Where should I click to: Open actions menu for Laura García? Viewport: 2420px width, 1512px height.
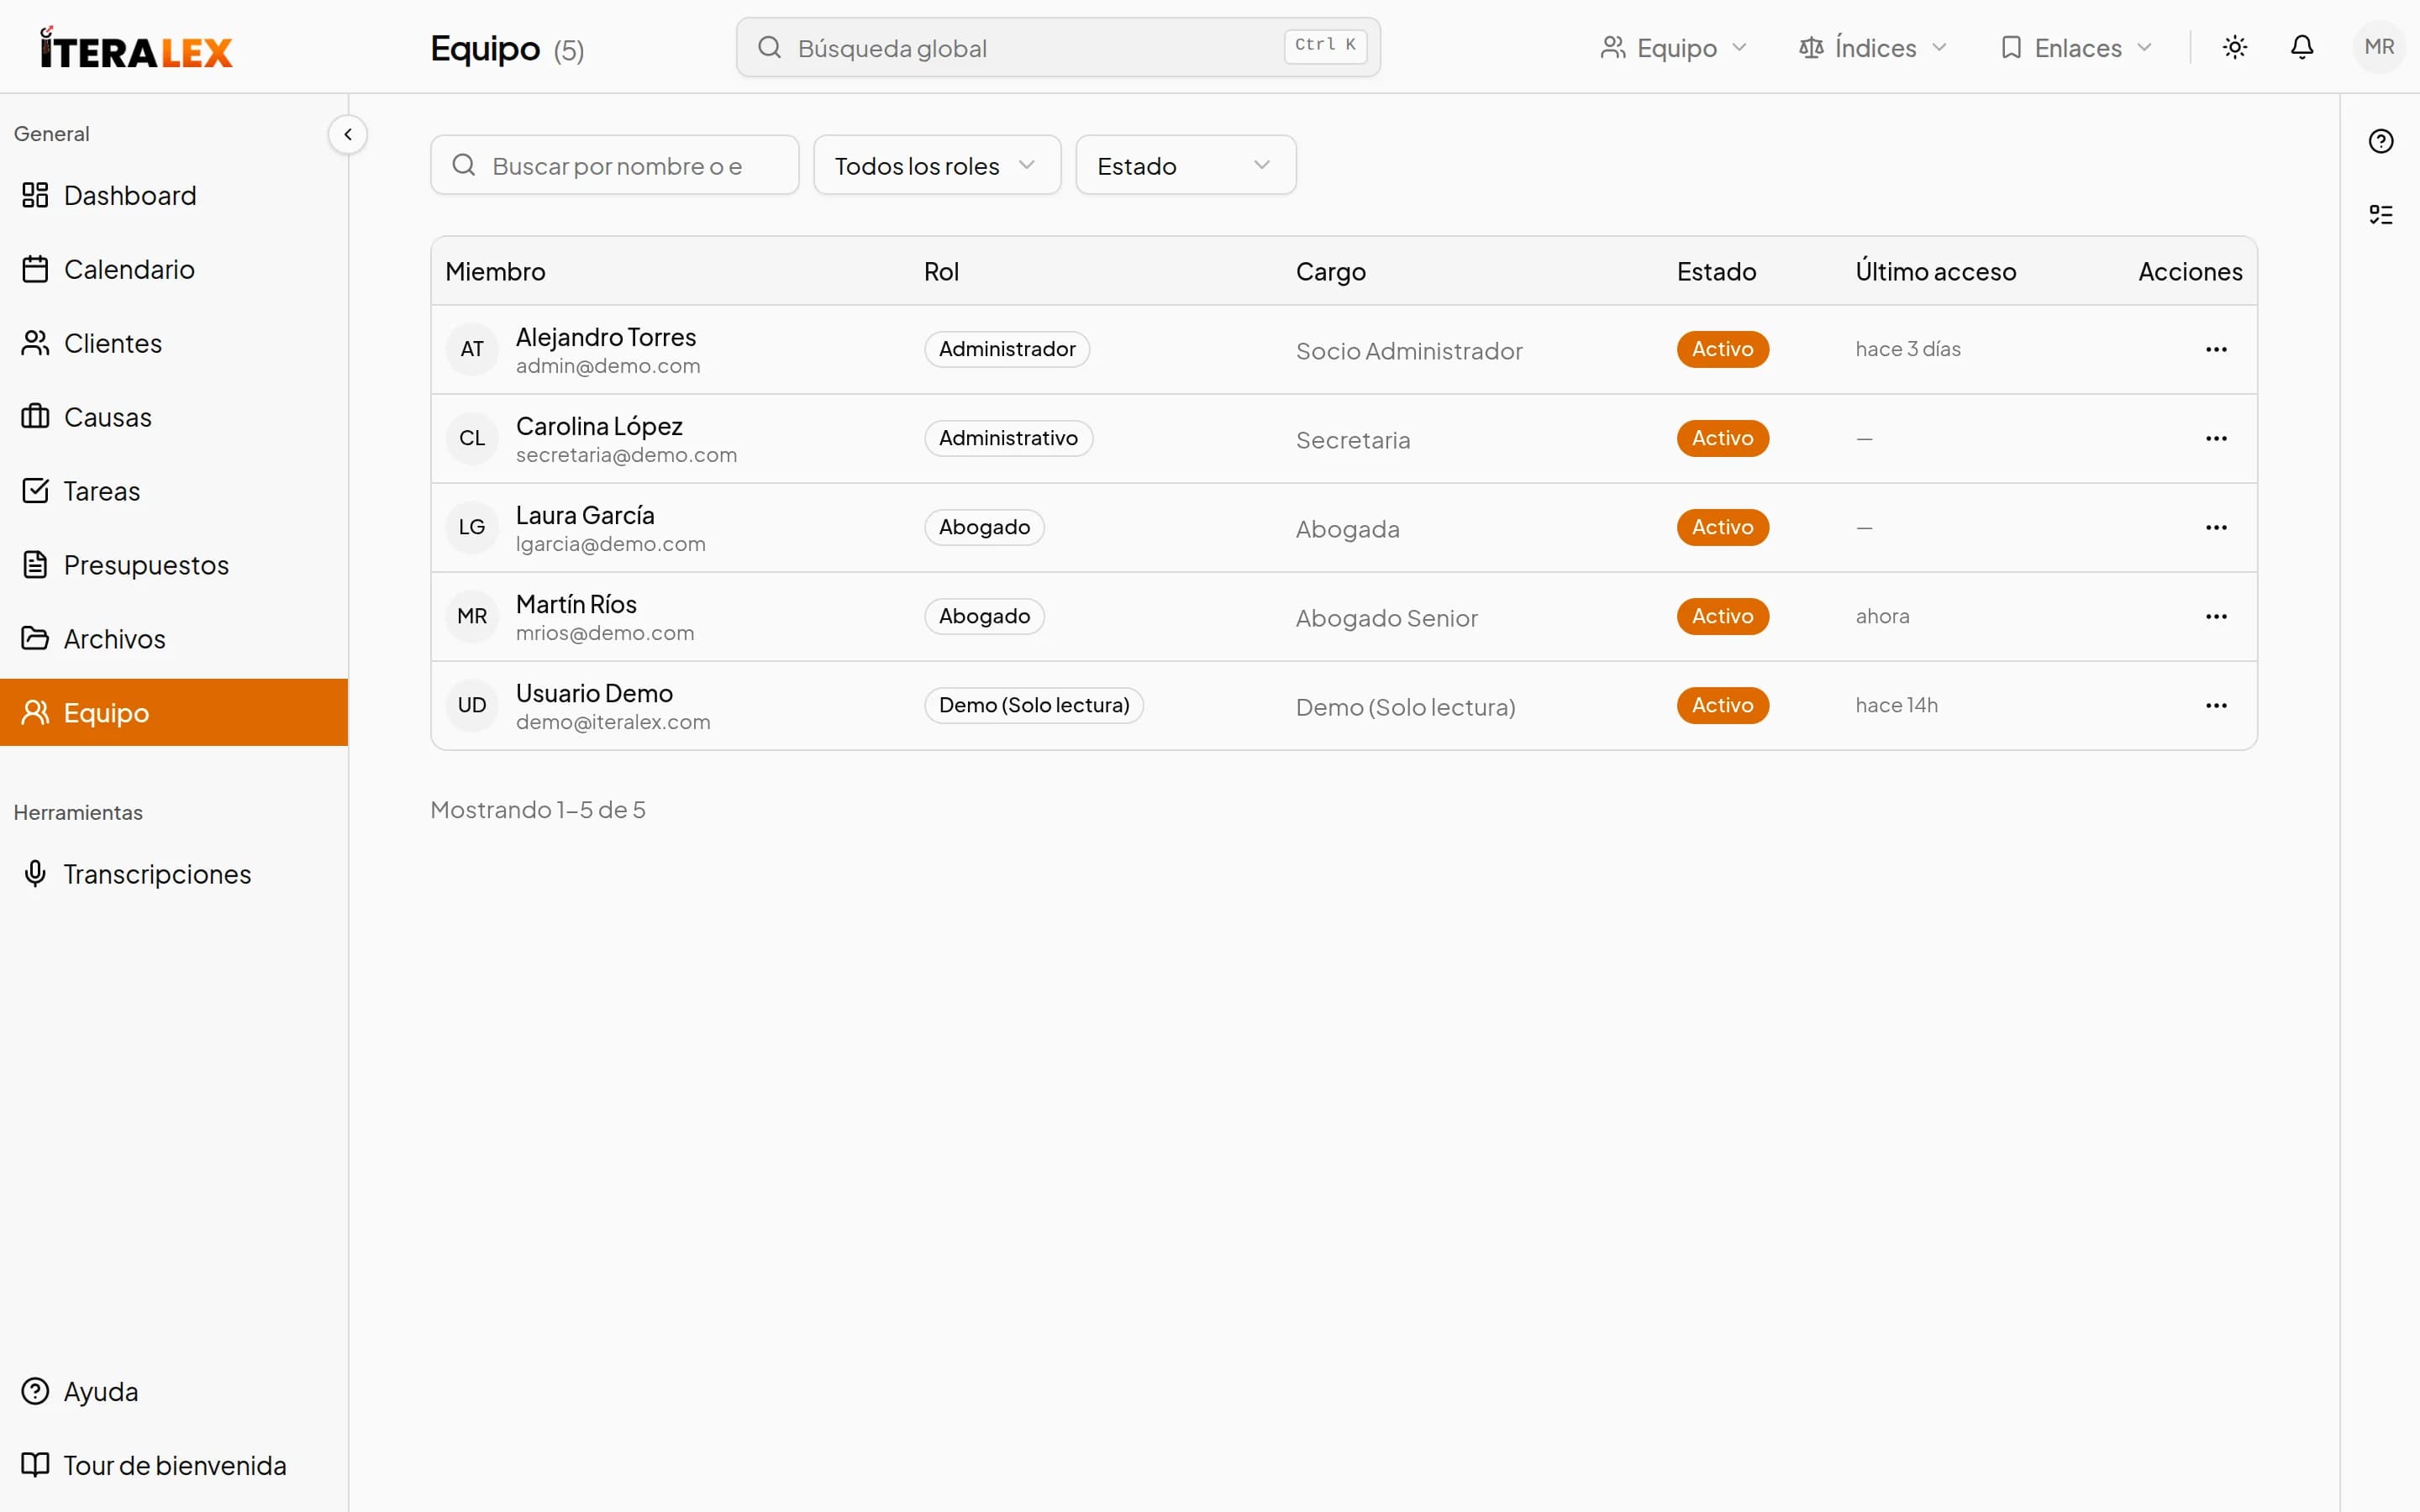point(2216,527)
